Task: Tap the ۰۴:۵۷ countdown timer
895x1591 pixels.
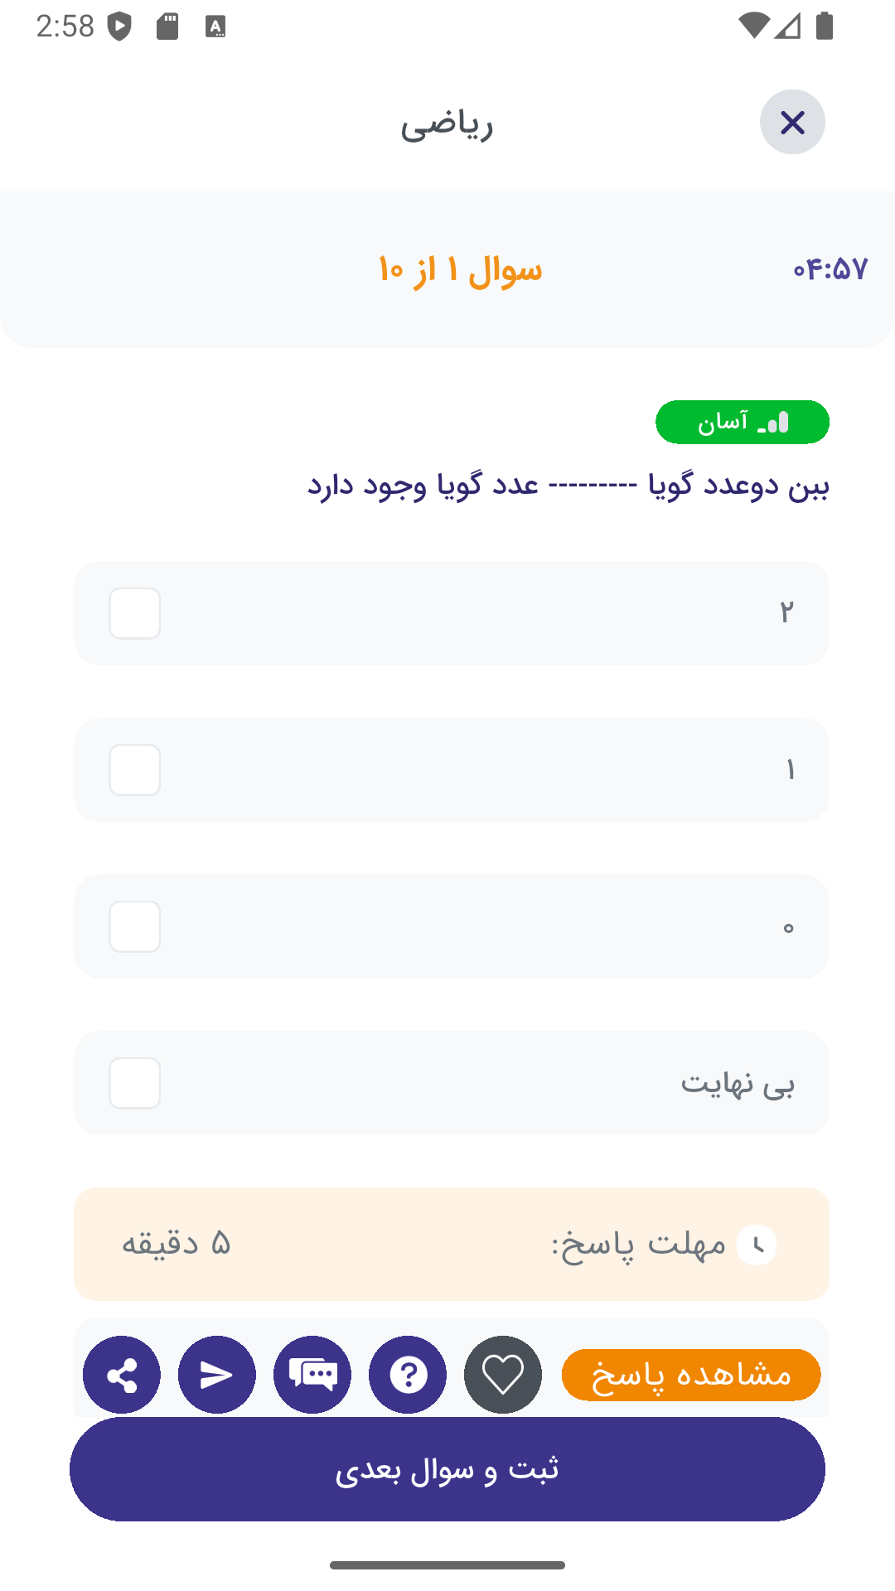Action: pyautogui.click(x=830, y=269)
